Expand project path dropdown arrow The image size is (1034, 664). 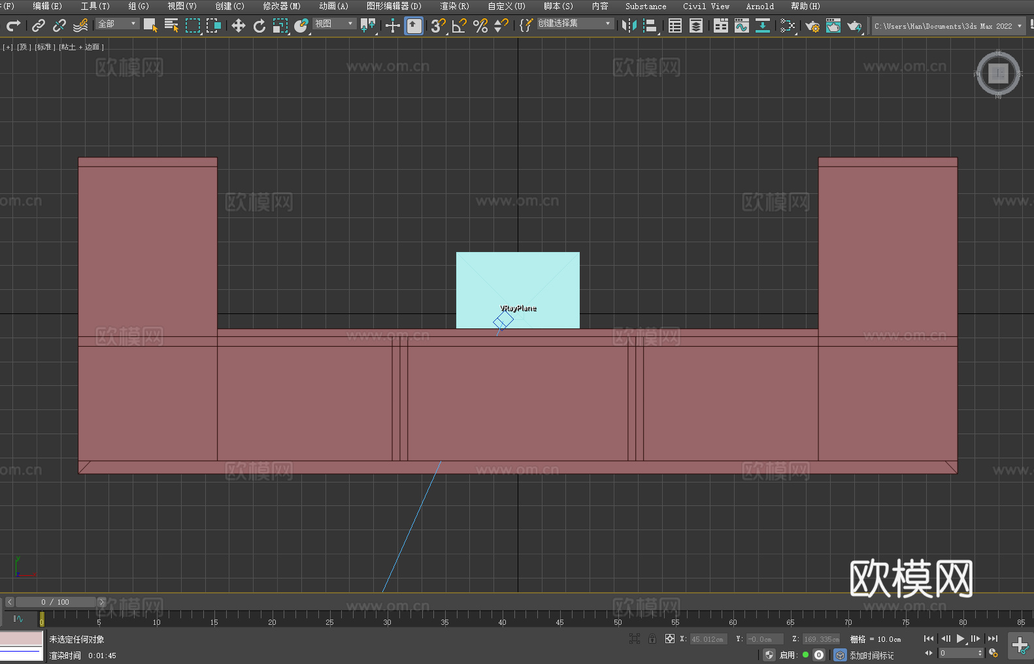tap(1019, 26)
